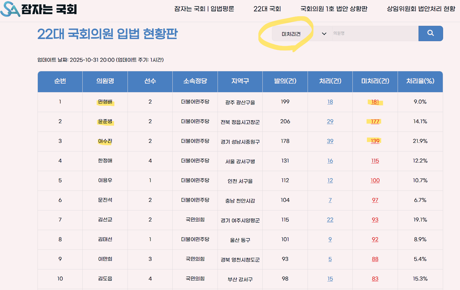Open 이수진's unprocessed count 139 link

point(375,141)
